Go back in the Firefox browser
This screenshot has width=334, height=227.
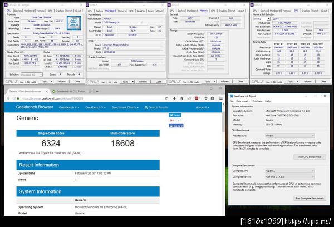click(8, 98)
